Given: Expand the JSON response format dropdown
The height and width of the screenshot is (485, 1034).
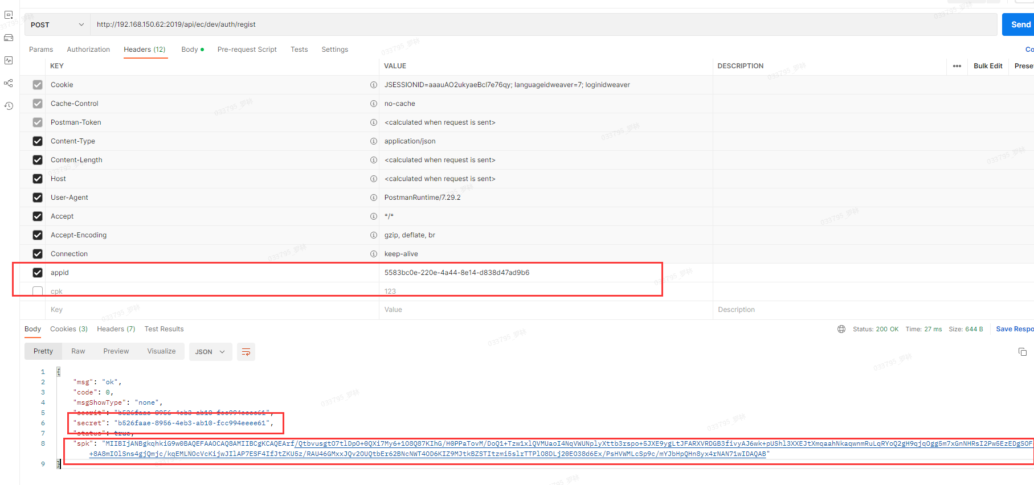Looking at the screenshot, I should tap(210, 352).
